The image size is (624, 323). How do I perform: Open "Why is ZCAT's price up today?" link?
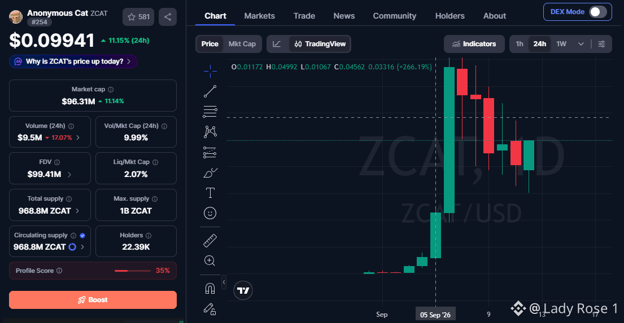click(x=73, y=61)
